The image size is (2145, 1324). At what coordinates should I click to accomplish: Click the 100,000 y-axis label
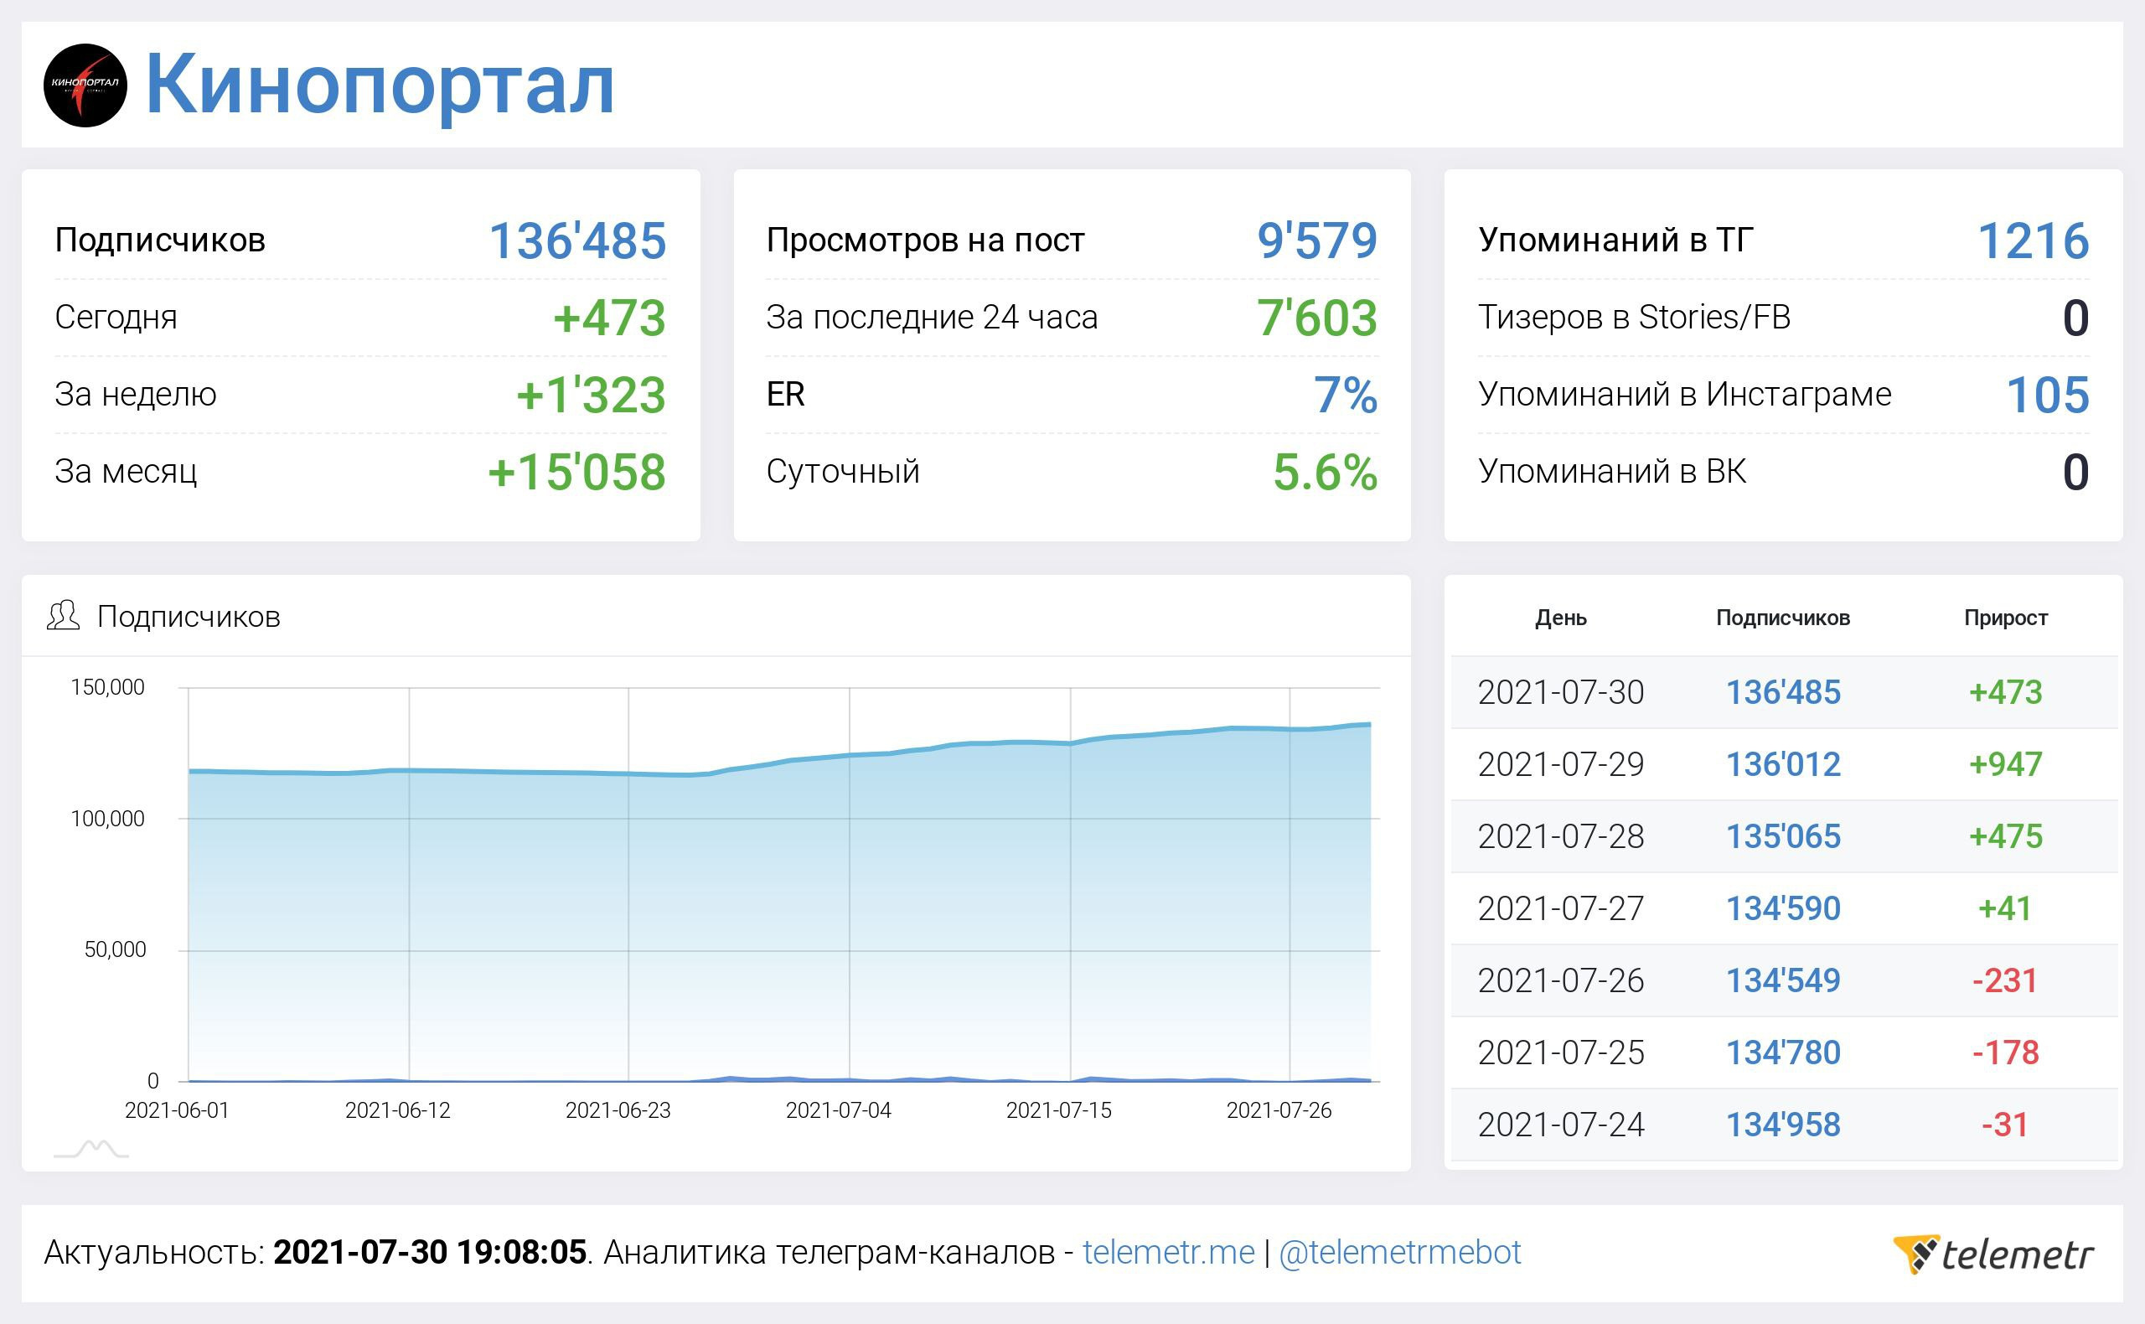[108, 819]
